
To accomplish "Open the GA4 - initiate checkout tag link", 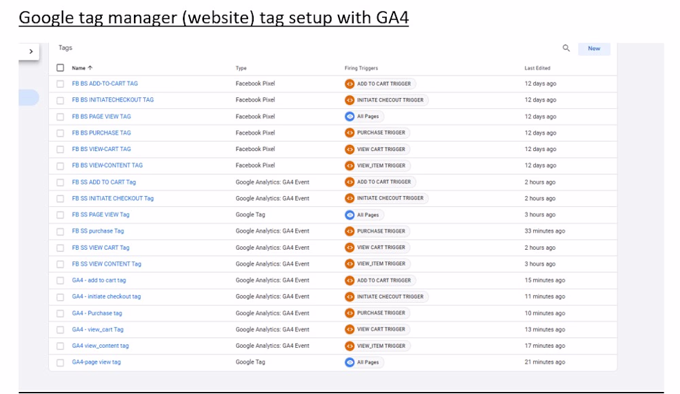I will tap(106, 297).
